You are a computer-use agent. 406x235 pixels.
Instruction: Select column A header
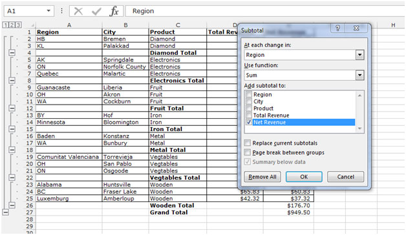pos(69,25)
